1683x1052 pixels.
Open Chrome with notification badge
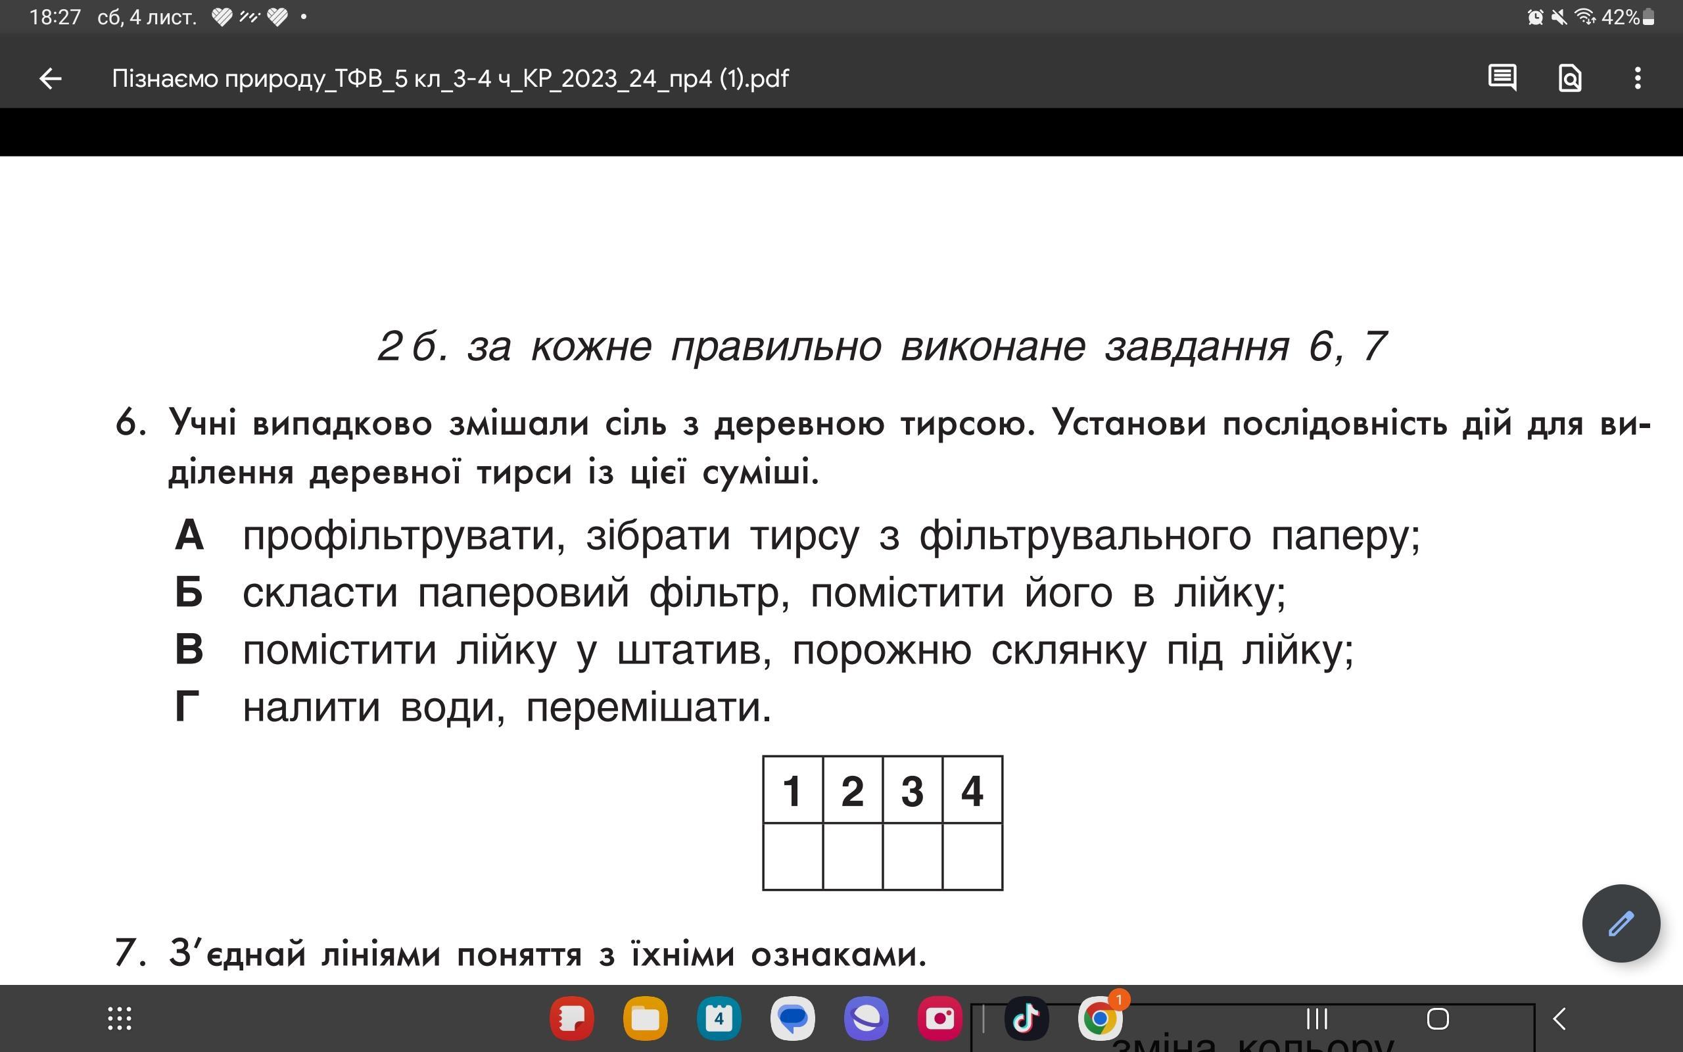1099,1019
